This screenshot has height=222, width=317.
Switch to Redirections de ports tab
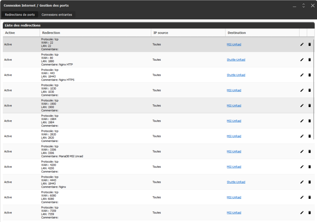tap(20, 15)
